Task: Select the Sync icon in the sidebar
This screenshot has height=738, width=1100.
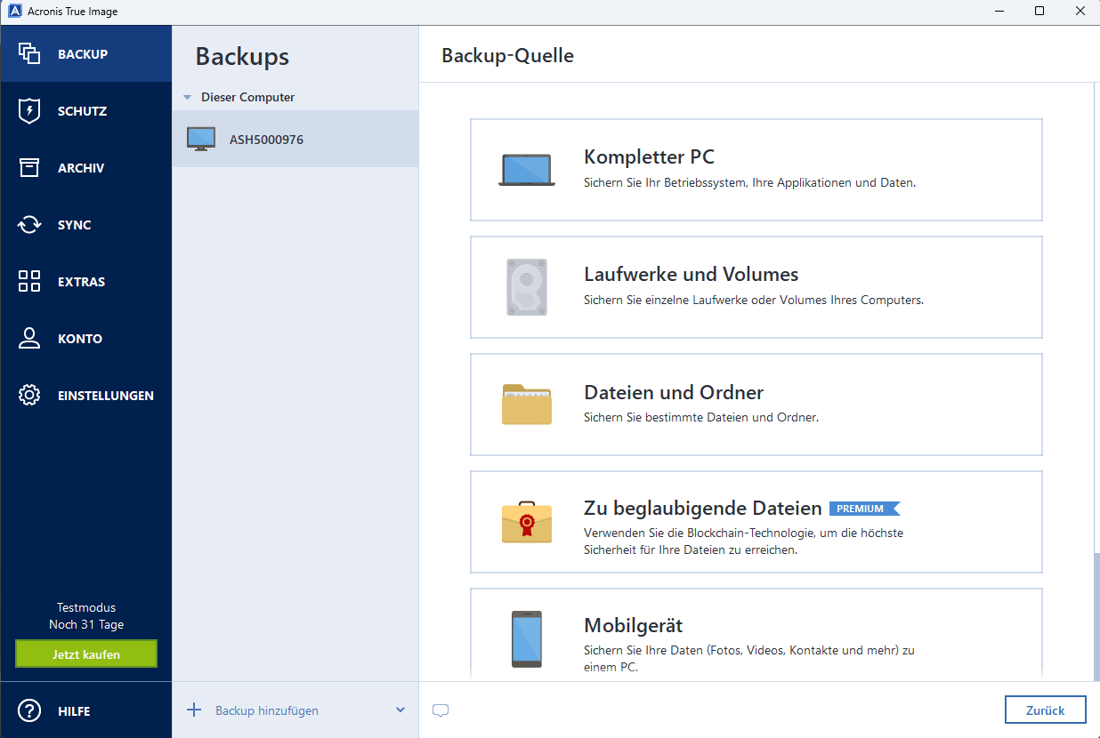Action: pyautogui.click(x=28, y=224)
